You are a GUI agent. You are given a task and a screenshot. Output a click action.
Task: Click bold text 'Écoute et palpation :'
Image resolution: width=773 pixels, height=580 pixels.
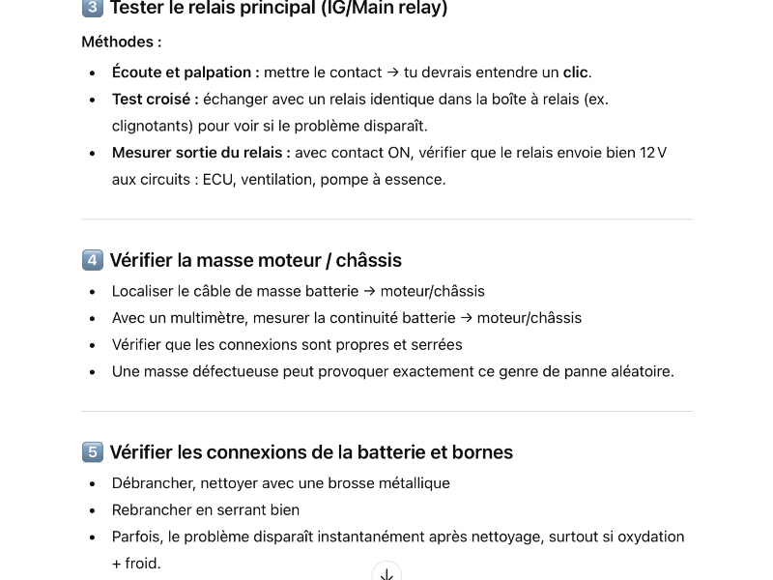coord(186,72)
